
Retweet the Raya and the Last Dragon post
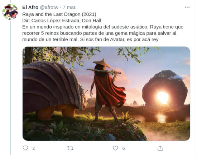coord(70,148)
